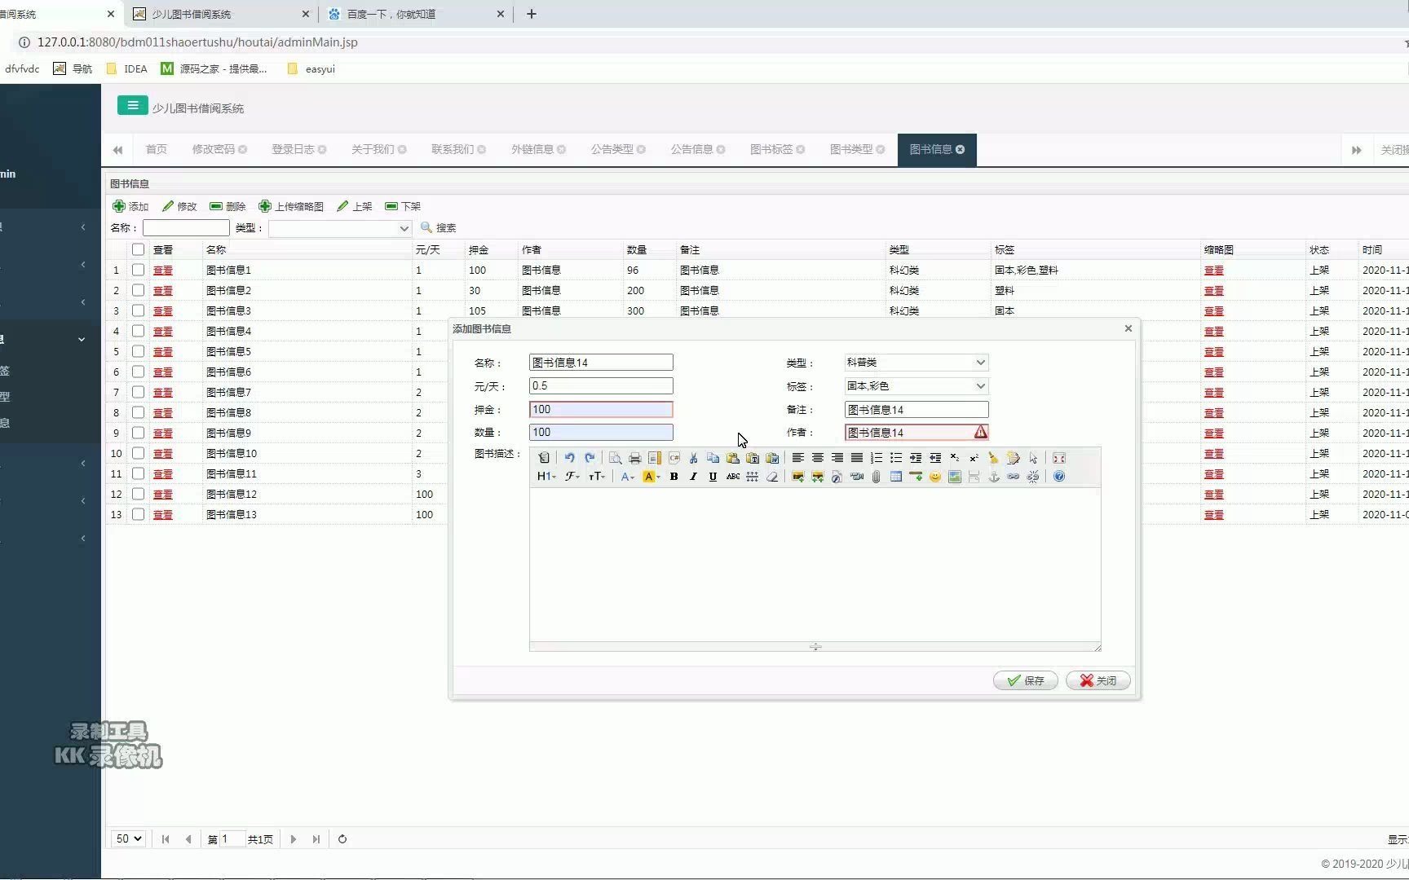The image size is (1409, 880).
Task: Open the Preview icon in editor toolbar
Action: pyautogui.click(x=616, y=458)
